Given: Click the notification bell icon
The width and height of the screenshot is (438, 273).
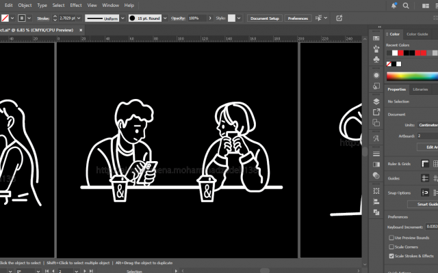Looking at the screenshot, I should click(x=394, y=5).
